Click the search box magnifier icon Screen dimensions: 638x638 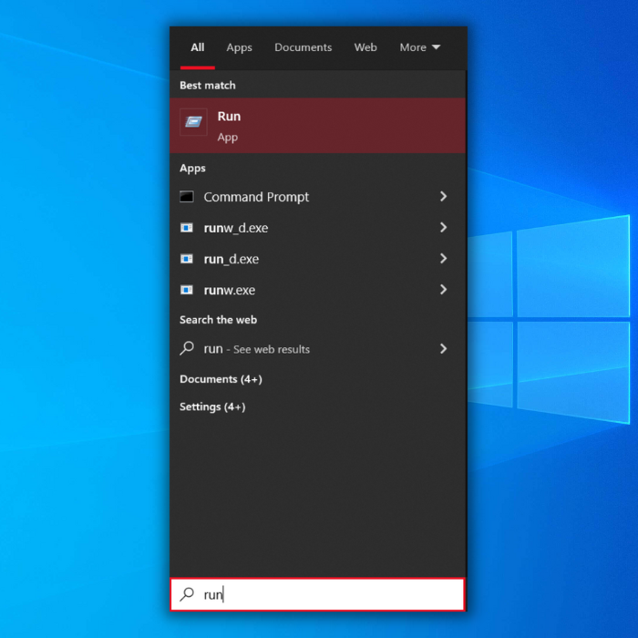point(187,594)
